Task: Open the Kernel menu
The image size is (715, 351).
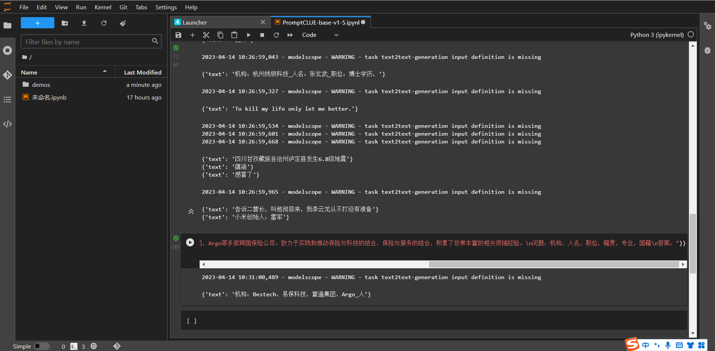Action: (x=103, y=7)
